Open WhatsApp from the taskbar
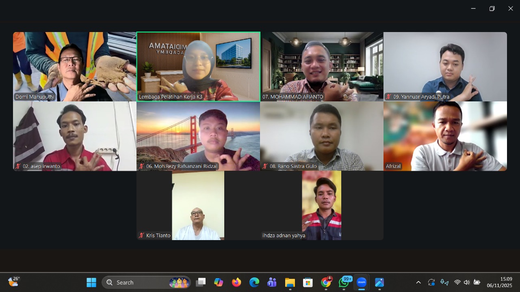This screenshot has height=292, width=520. tap(344, 282)
